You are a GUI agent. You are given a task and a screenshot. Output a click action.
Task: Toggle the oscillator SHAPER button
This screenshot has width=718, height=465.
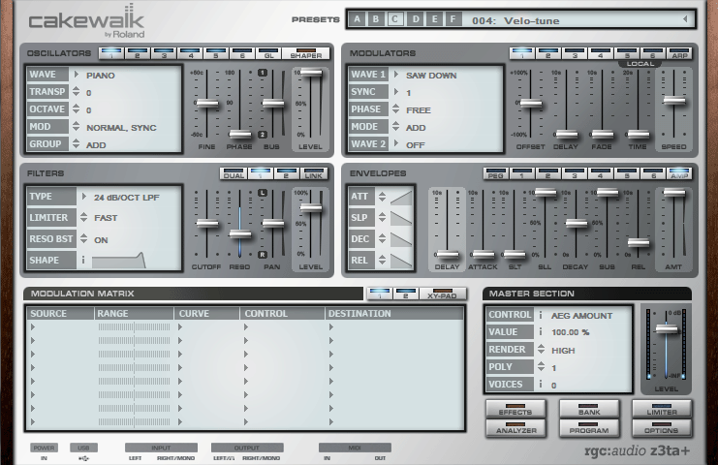(306, 53)
